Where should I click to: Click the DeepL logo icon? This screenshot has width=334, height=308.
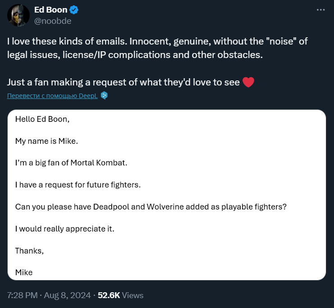click(104, 95)
